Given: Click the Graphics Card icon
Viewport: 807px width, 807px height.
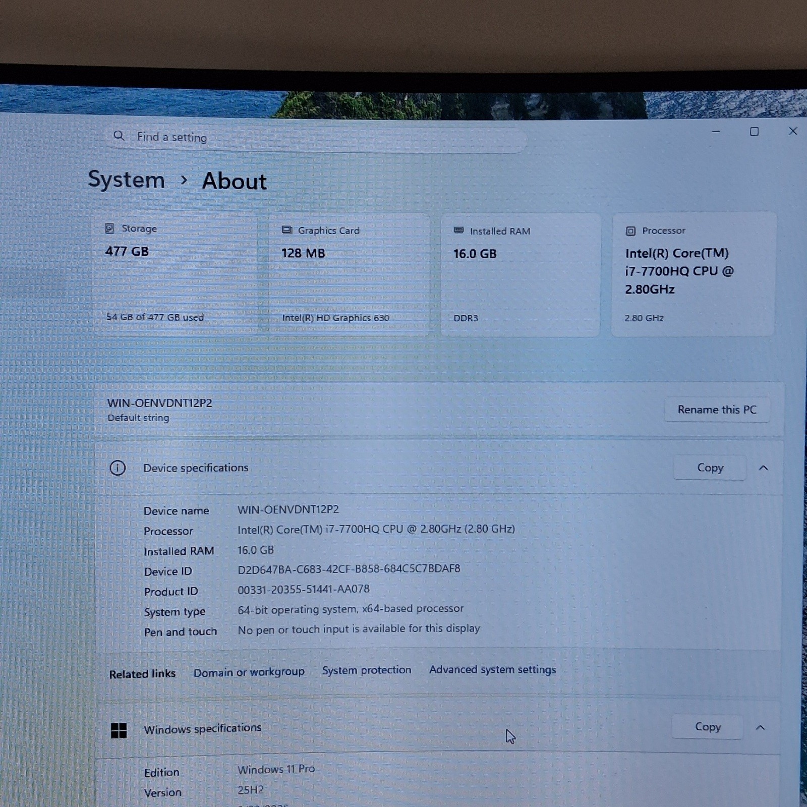Looking at the screenshot, I should point(287,230).
